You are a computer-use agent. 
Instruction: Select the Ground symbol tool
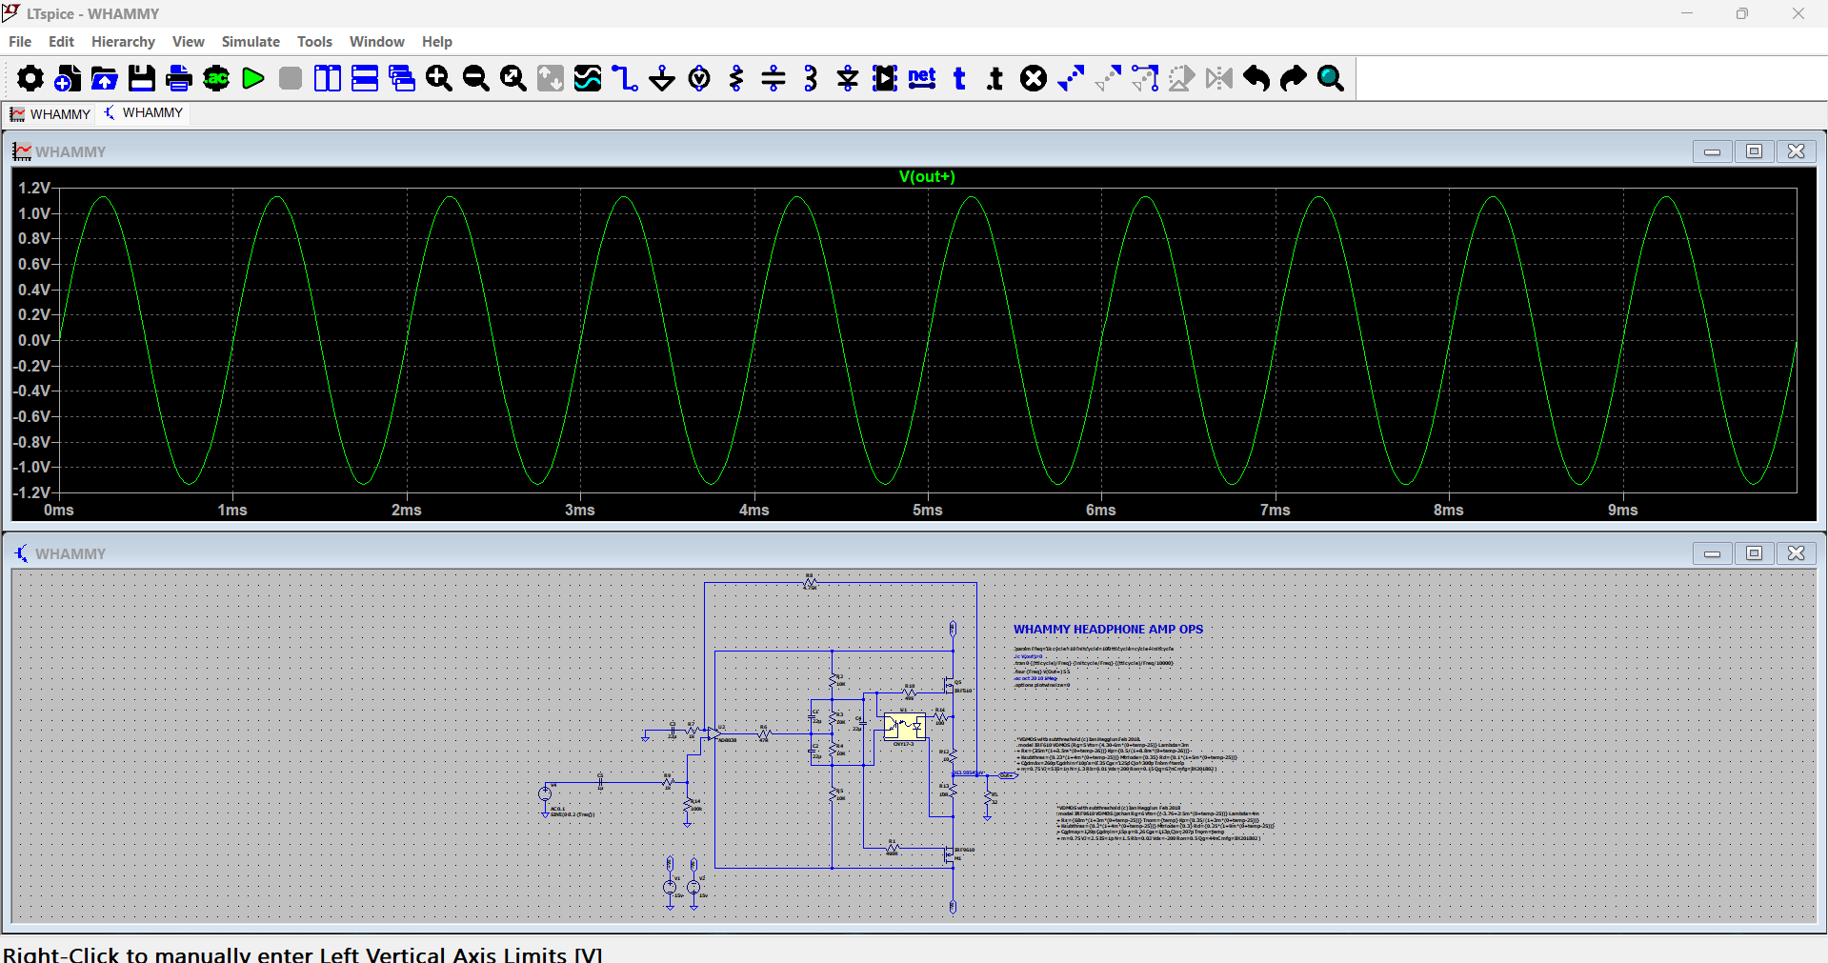tap(662, 78)
